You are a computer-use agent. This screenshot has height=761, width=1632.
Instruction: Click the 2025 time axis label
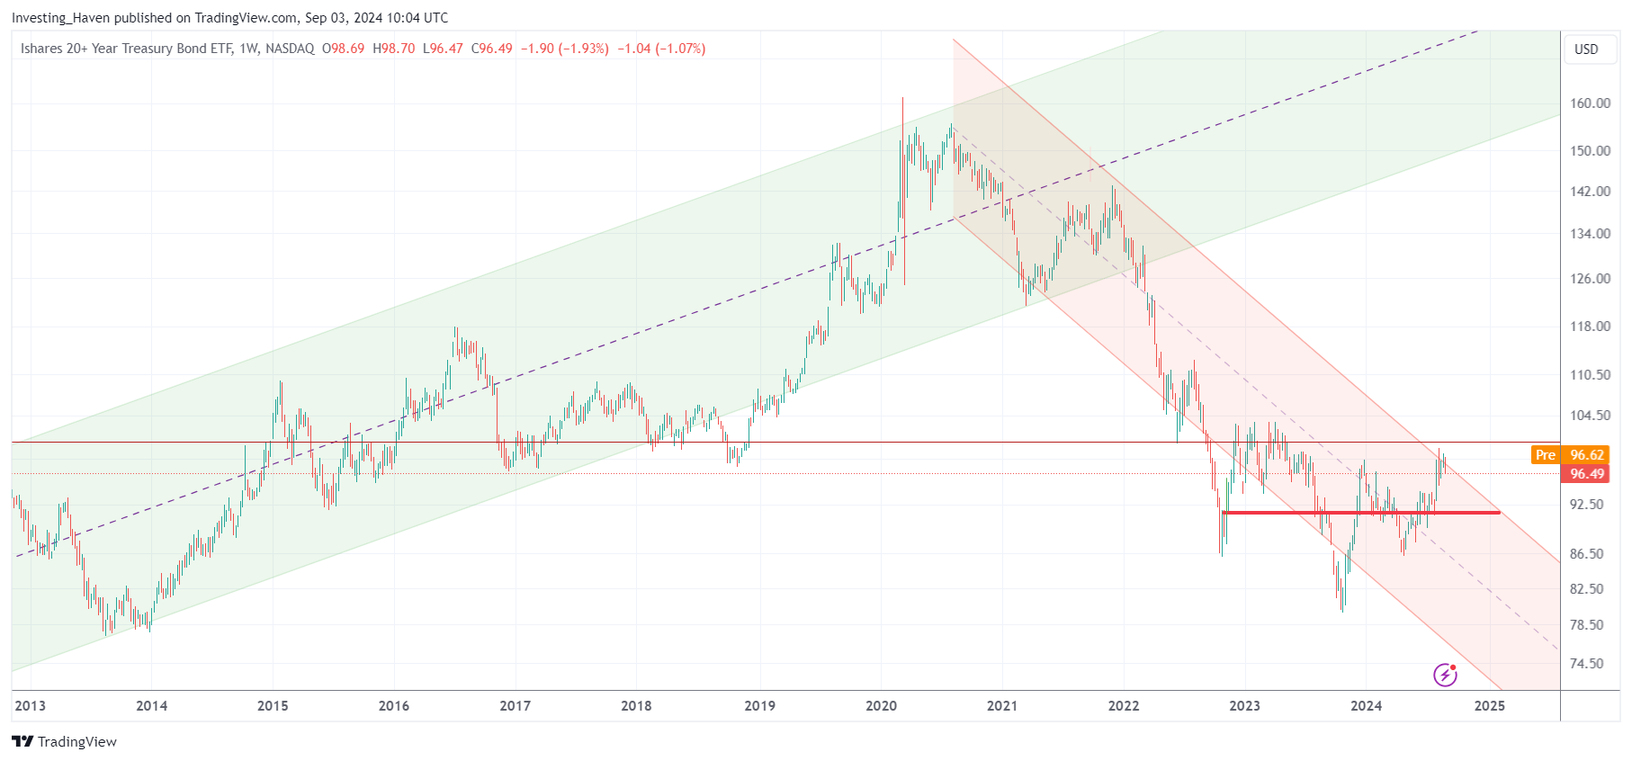(1490, 706)
